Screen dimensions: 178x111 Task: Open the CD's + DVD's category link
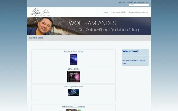[x=74, y=69]
